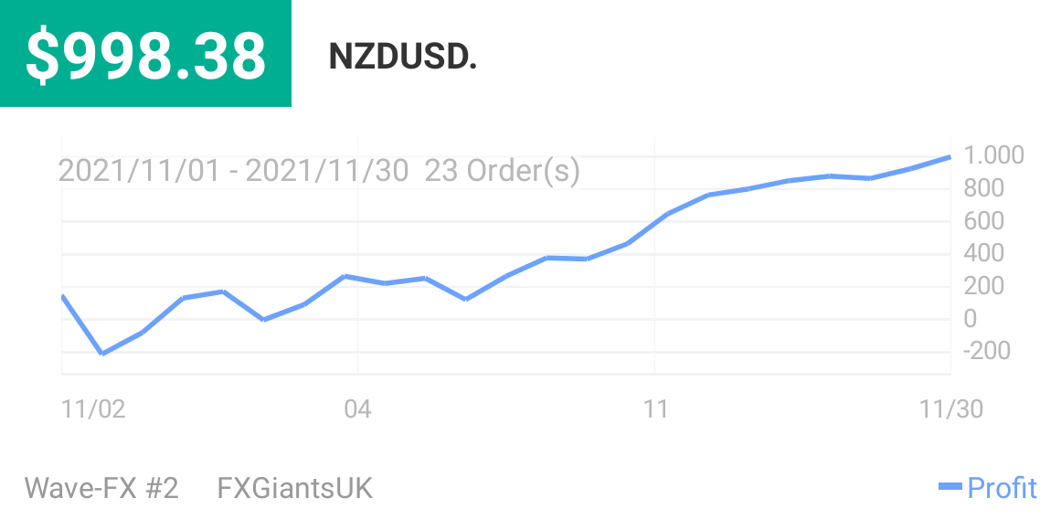Click the x-axis label 11 below chart
1061x530 pixels.
tap(655, 408)
